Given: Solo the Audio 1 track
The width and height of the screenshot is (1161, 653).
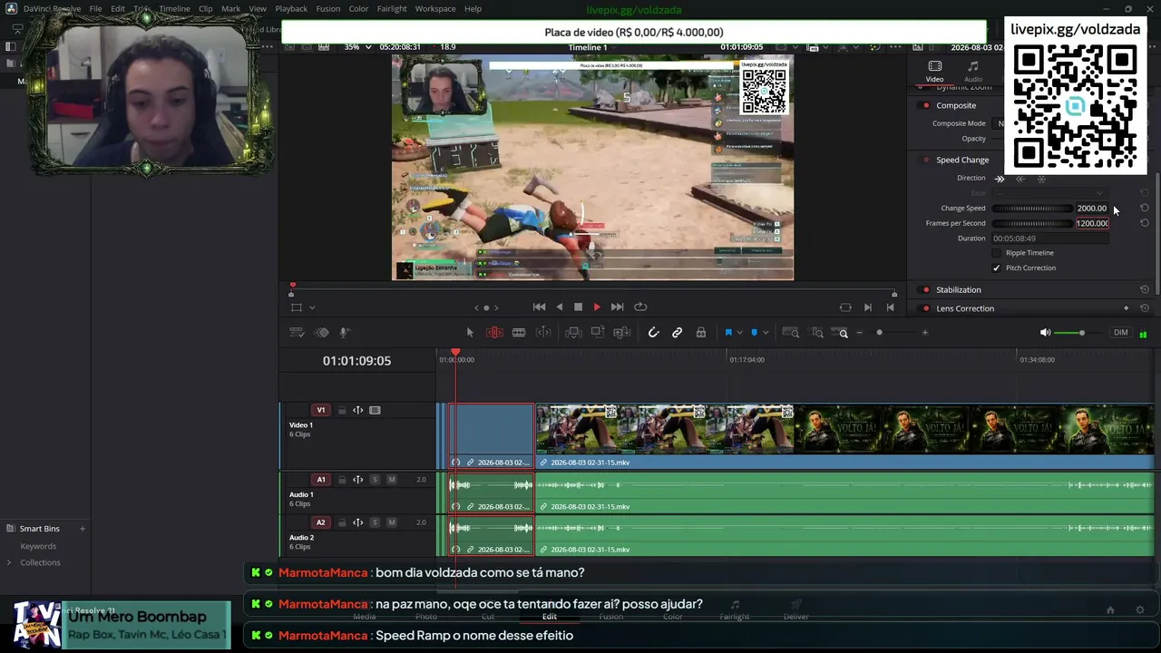Looking at the screenshot, I should 375,480.
